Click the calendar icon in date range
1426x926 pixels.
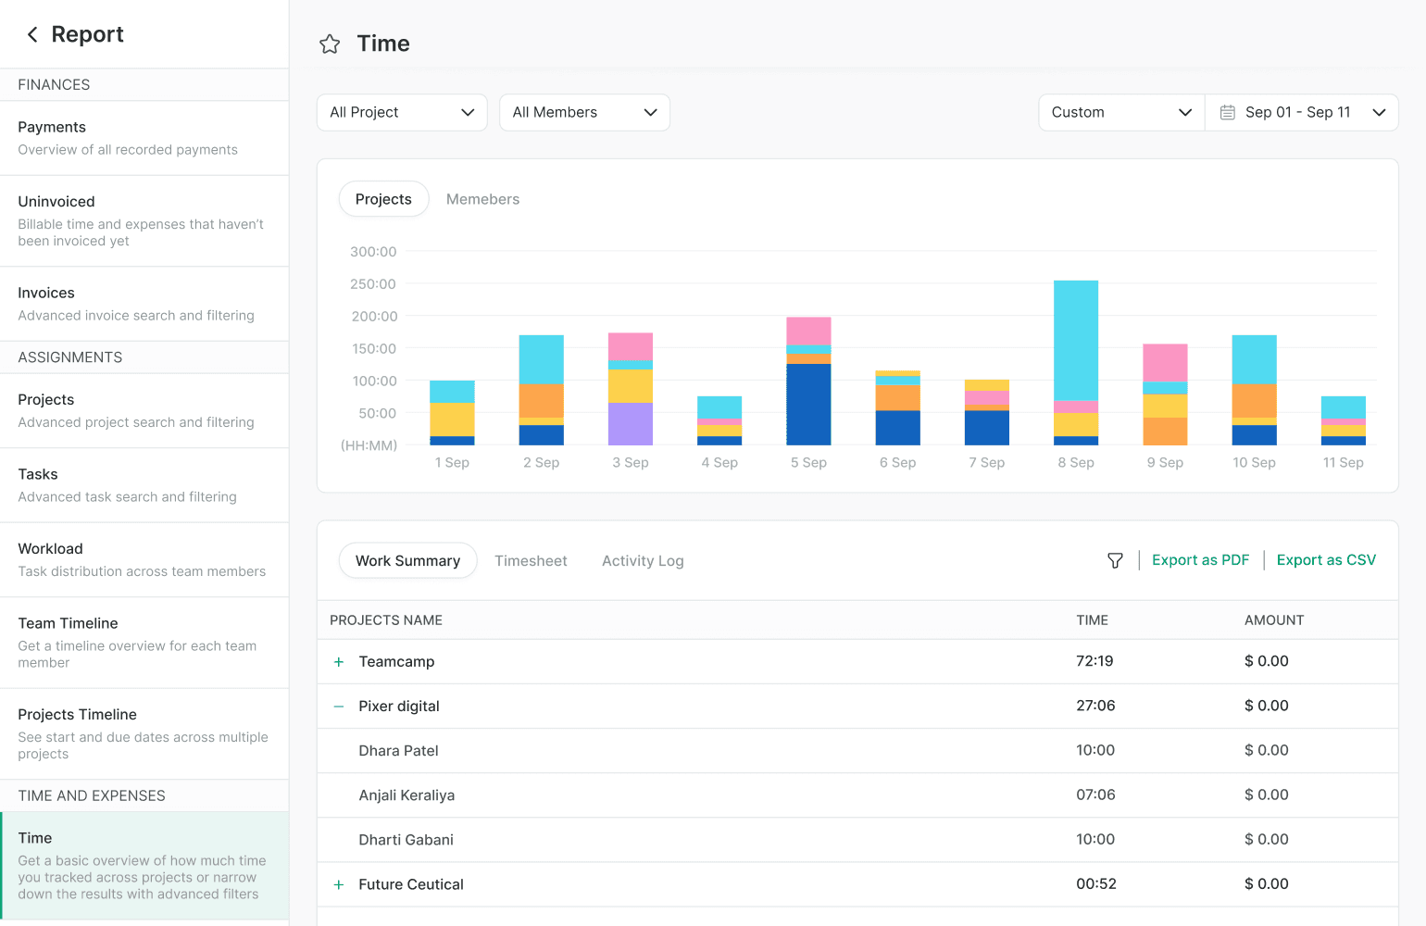(1227, 112)
